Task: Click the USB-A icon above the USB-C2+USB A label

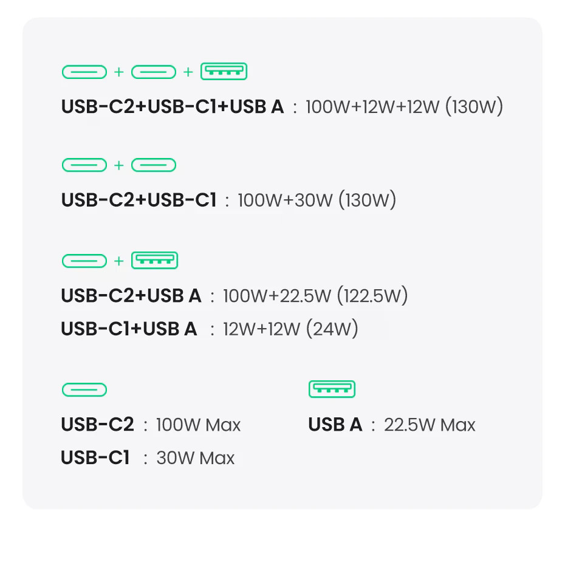Action: point(154,261)
